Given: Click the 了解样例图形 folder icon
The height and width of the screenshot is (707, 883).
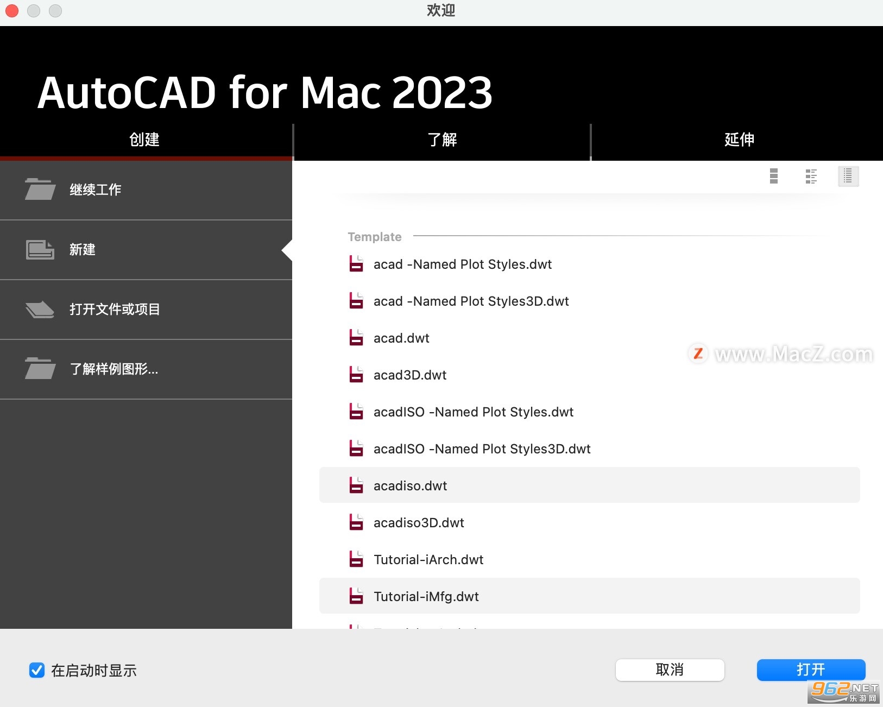Looking at the screenshot, I should pos(40,368).
